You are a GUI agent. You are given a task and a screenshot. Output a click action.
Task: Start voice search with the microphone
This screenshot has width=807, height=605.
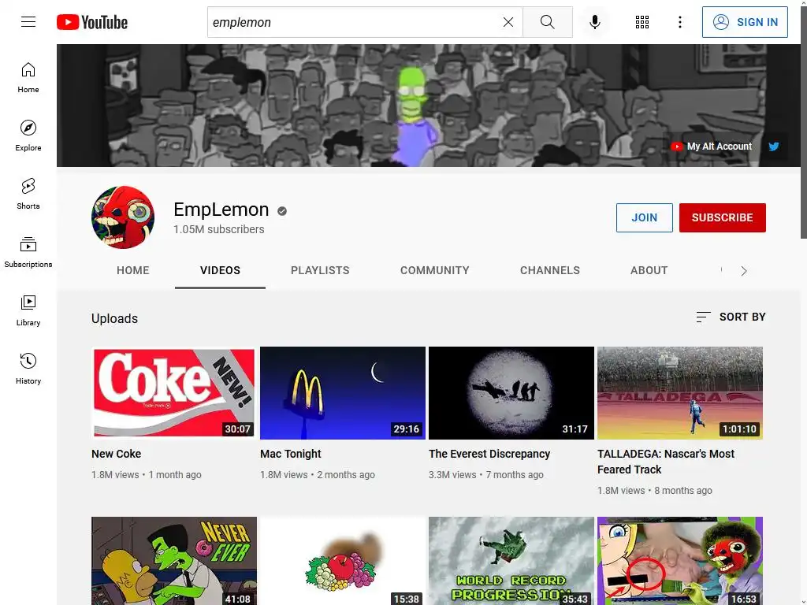pos(594,22)
